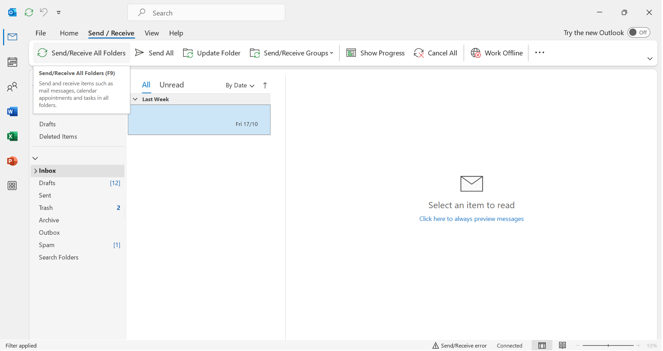Image resolution: width=663 pixels, height=351 pixels.
Task: Show All messages tab
Action: (146, 85)
